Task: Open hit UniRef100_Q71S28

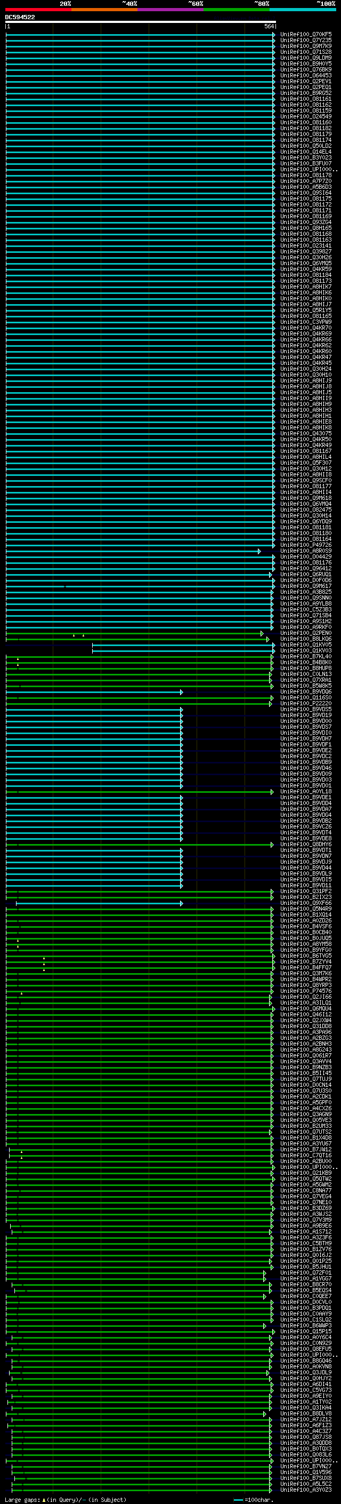Action: point(306,52)
